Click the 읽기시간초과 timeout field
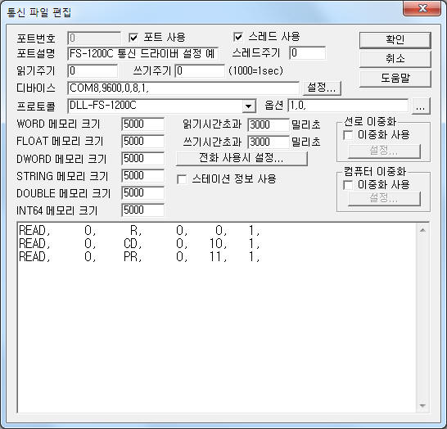 269,124
